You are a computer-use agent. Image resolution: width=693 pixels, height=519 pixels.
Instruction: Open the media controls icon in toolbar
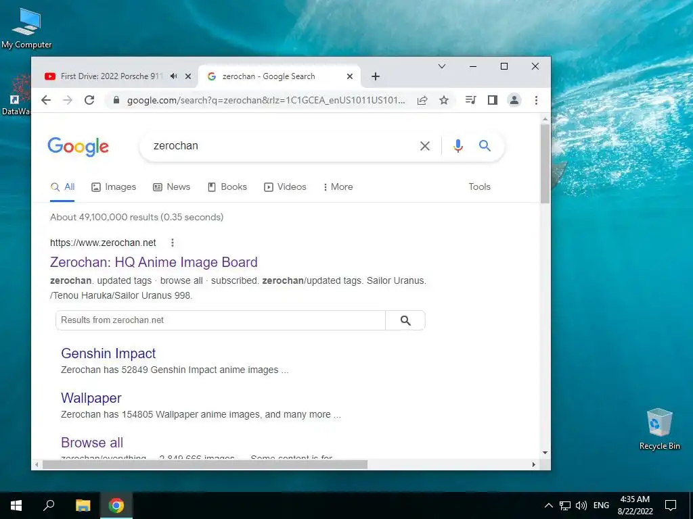[x=471, y=100]
